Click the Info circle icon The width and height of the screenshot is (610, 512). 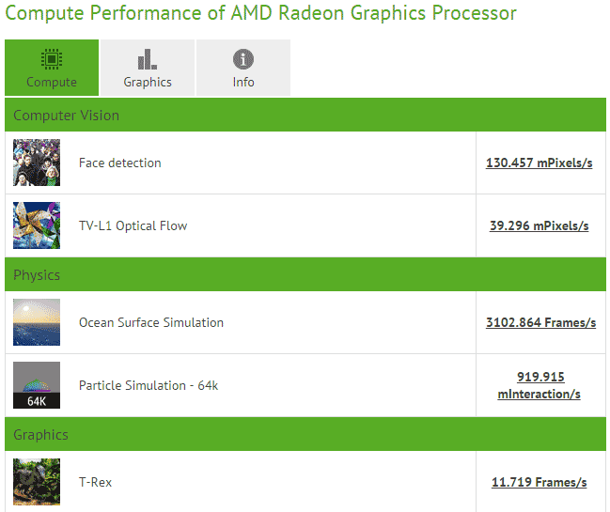tap(243, 59)
